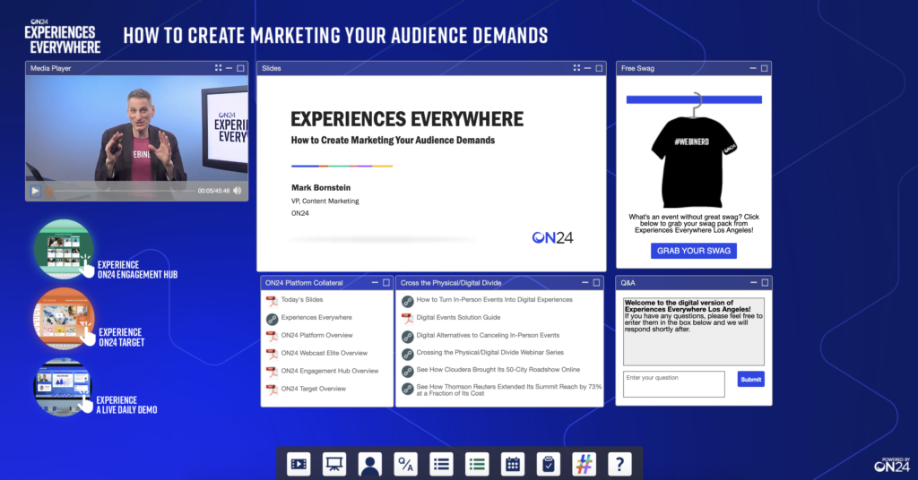This screenshot has height=480, width=918.
Task: Maximize the Media Player window
Action: point(240,68)
